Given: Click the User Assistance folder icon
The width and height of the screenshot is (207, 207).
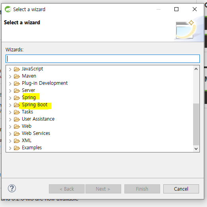Looking at the screenshot, I should (x=17, y=119).
